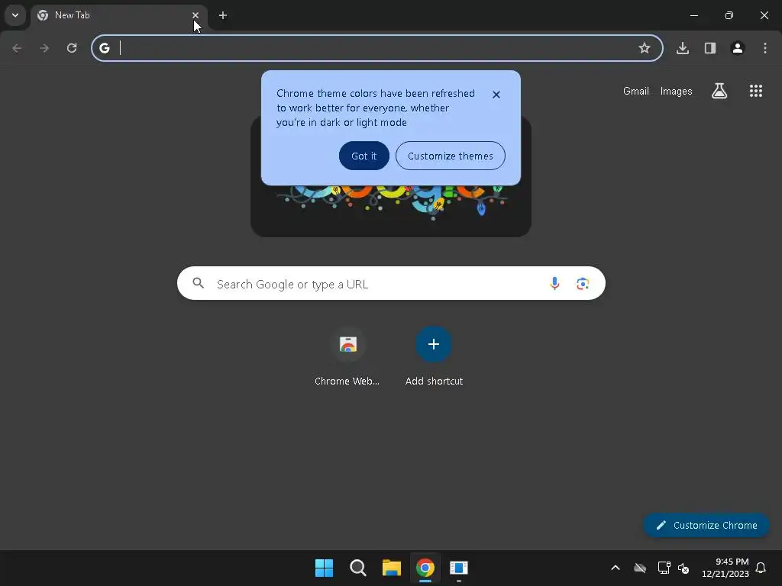Open a new tab with plus button

coord(223,15)
